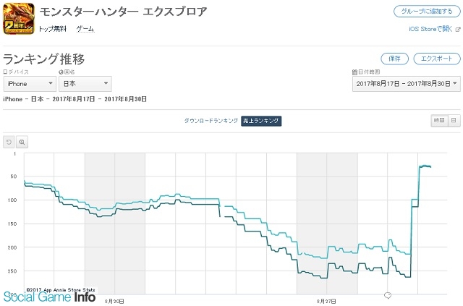Show the ダウンロードランキング download ranking

pos(211,121)
